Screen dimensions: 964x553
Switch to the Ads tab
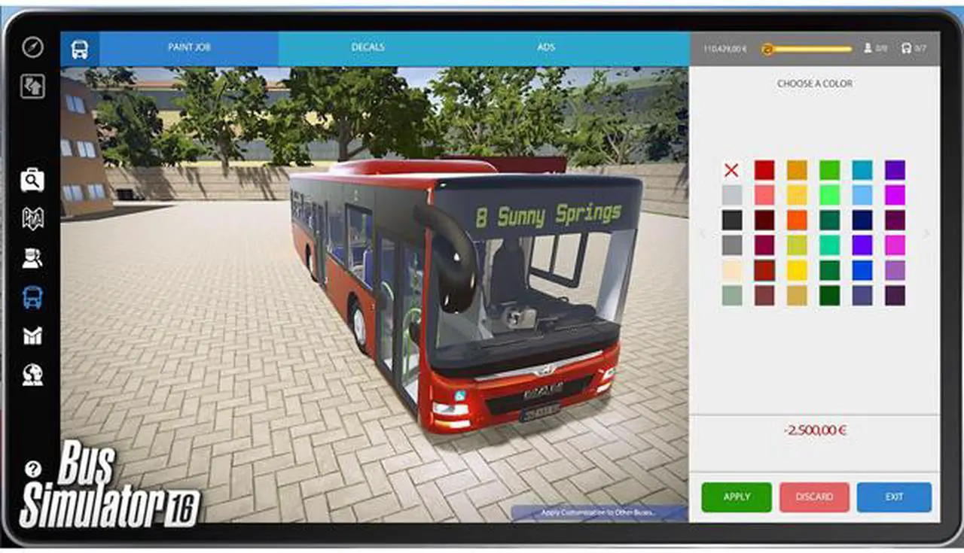[546, 47]
